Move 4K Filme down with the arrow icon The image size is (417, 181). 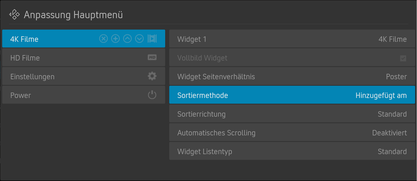139,39
